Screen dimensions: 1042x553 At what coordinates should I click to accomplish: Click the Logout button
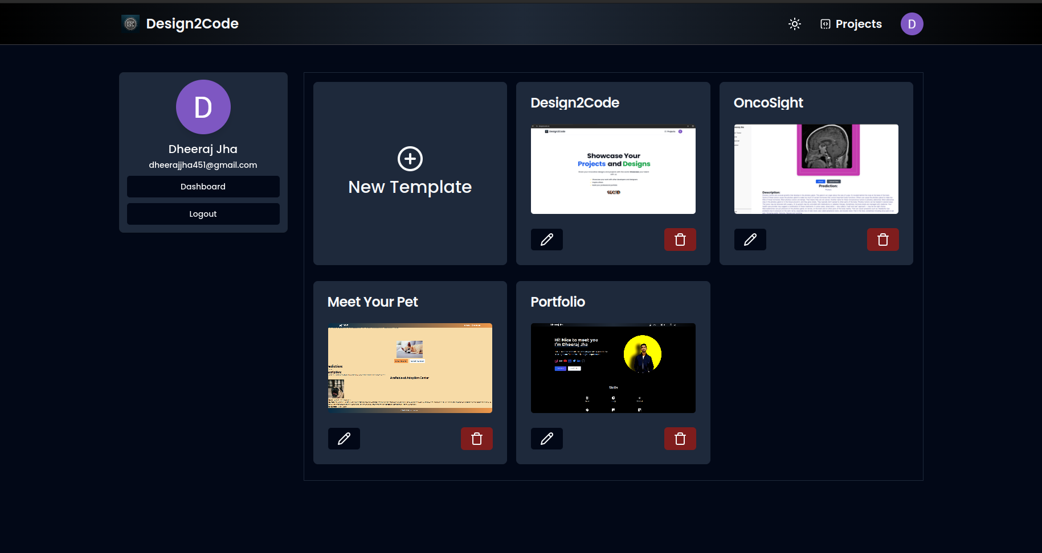pyautogui.click(x=203, y=214)
